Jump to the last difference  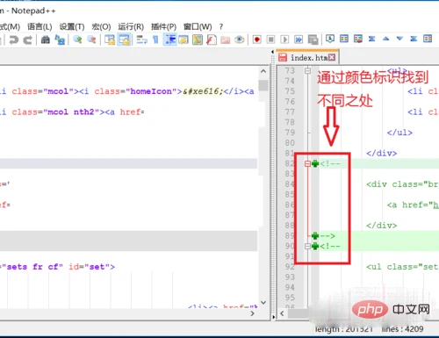[414, 39]
